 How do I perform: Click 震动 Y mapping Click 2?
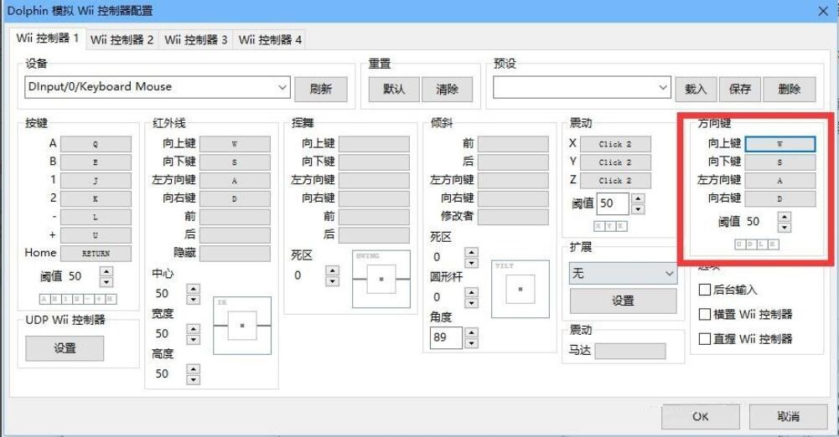click(615, 162)
